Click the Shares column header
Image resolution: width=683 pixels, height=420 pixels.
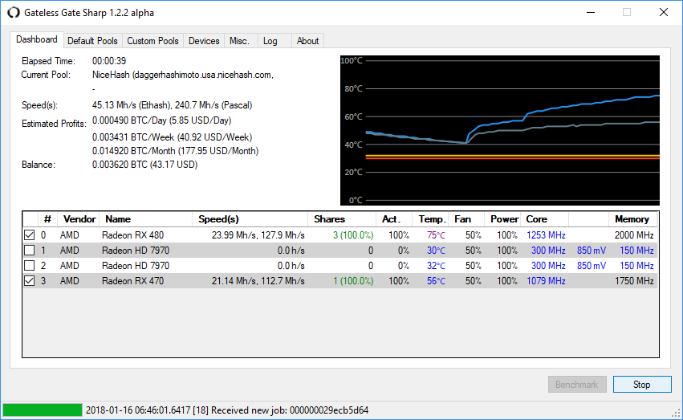click(342, 219)
